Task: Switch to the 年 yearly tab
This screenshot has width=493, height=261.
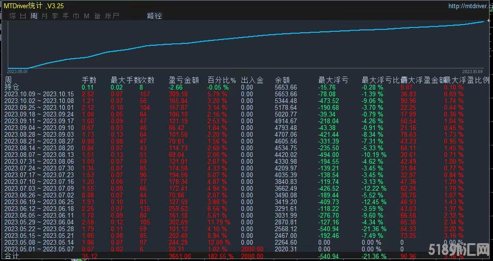Action: (x=66, y=16)
